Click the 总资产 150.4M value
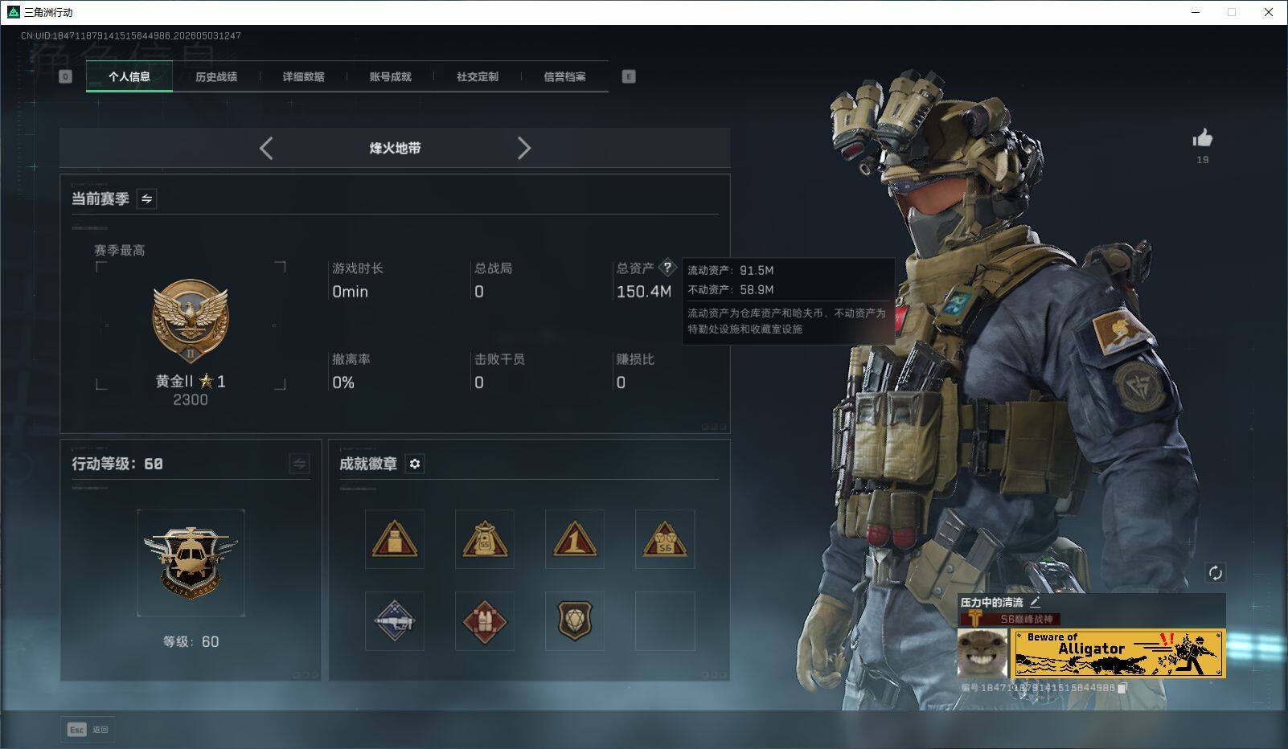Screen dimensions: 1288x749 [x=644, y=292]
